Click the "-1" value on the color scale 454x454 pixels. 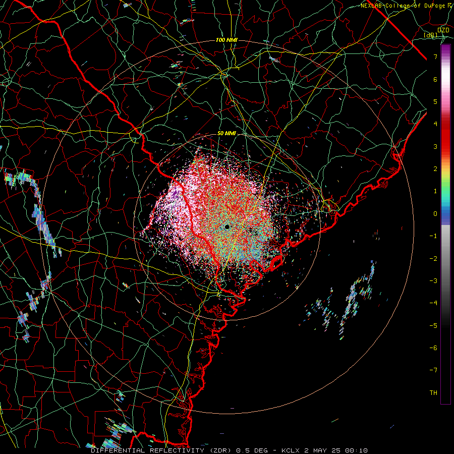[x=433, y=236]
